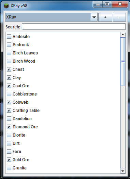Click the plus button to add profile
This screenshot has width=130, height=179.
pos(105,17)
